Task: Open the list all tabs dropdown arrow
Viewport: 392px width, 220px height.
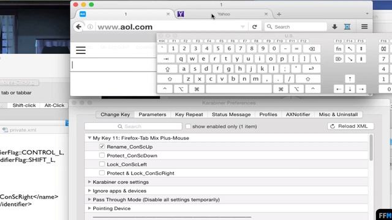Action: click(367, 13)
